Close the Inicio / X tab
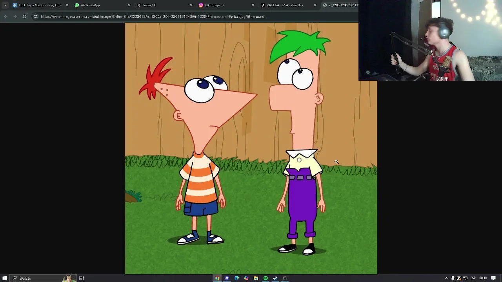This screenshot has height=282, width=502. tap(191, 5)
